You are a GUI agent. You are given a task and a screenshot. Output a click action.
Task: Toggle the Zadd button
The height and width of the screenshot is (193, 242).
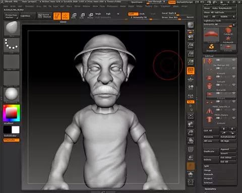[133, 14]
